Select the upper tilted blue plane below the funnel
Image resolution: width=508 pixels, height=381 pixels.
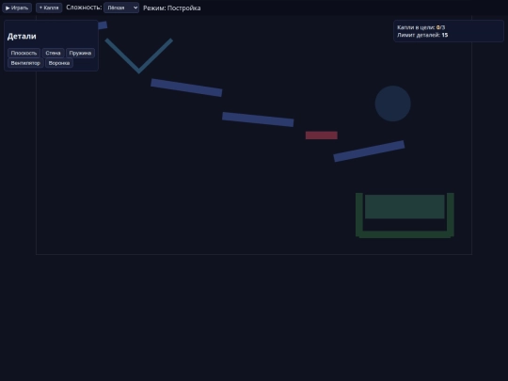[186, 87]
